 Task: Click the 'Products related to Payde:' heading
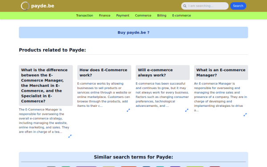pos(53,50)
